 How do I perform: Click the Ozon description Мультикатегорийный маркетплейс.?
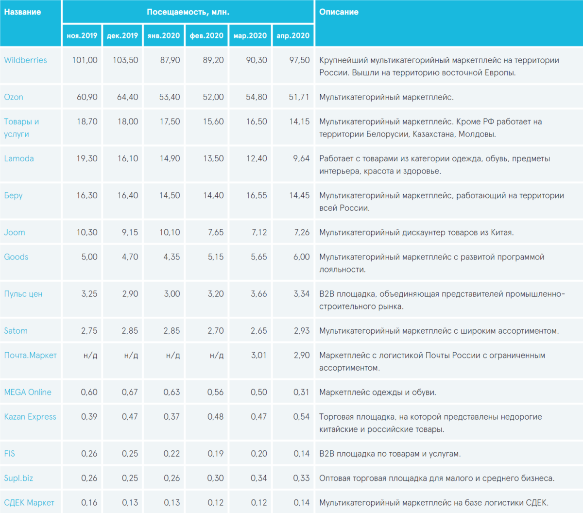coord(386,97)
